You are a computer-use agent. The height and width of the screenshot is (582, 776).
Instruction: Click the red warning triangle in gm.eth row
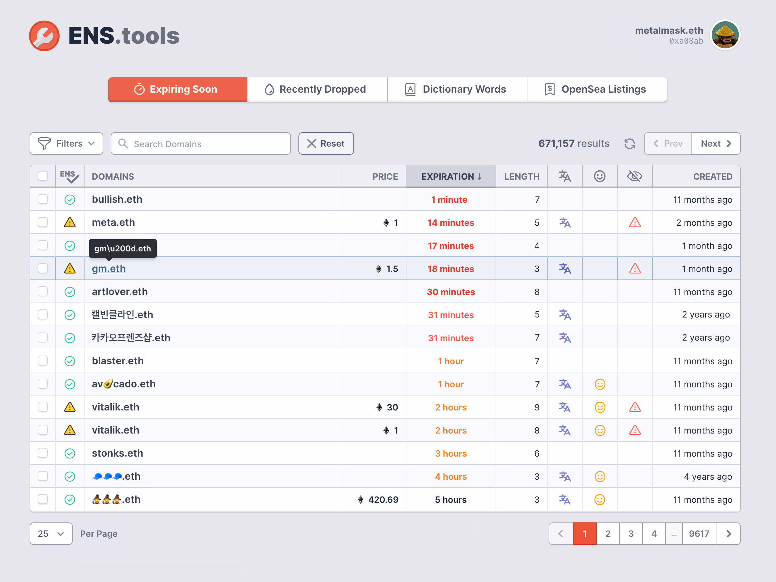[x=635, y=269]
